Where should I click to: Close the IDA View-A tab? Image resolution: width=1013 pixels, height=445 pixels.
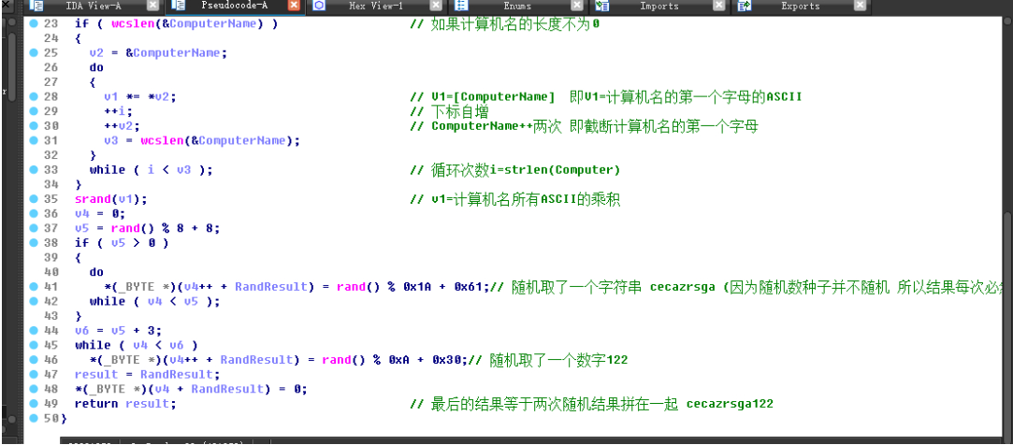(x=152, y=6)
